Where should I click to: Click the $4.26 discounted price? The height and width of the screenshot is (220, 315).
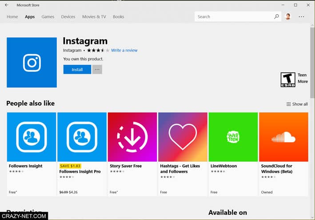[x=73, y=192]
